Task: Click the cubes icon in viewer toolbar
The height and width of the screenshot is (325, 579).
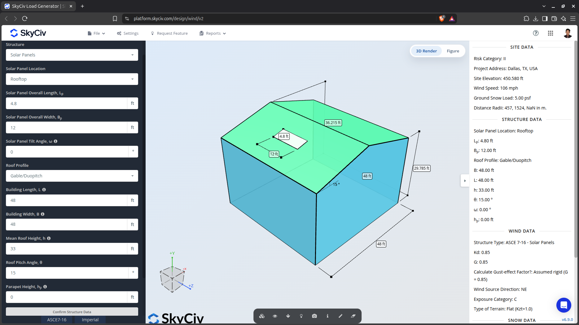Action: click(x=262, y=316)
